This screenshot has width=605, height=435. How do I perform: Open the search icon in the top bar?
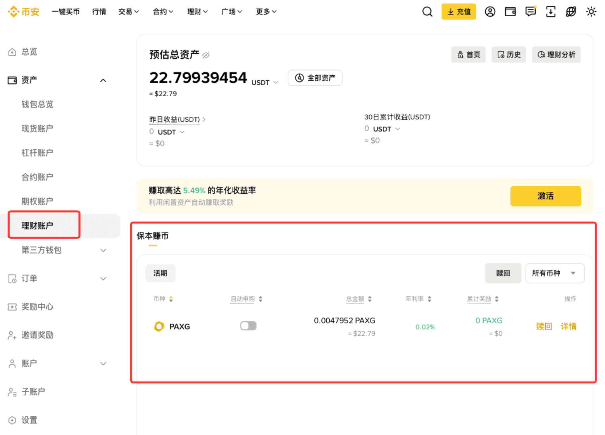(x=427, y=12)
